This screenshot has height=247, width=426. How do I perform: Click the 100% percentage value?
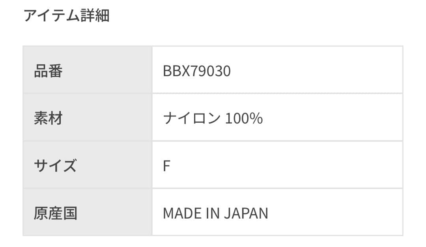pyautogui.click(x=244, y=118)
